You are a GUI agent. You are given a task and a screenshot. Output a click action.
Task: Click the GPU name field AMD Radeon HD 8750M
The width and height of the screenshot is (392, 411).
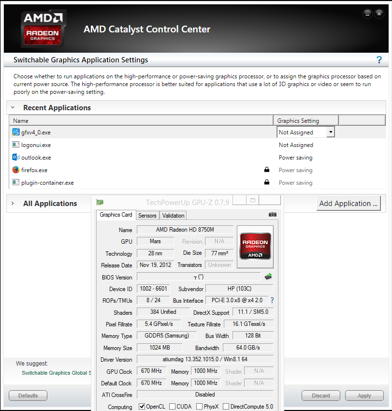tap(185, 230)
